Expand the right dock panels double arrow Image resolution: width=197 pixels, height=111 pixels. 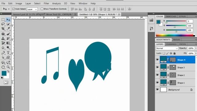pos(153,14)
